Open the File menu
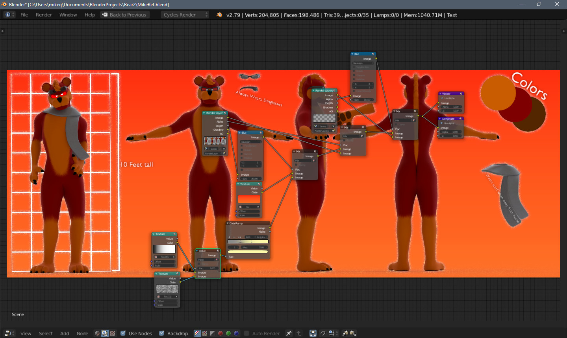Viewport: 567px width, 338px height. click(24, 15)
